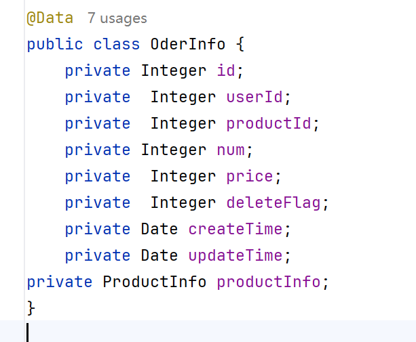Click the updateTime field name
The height and width of the screenshot is (342, 416).
[x=235, y=255]
